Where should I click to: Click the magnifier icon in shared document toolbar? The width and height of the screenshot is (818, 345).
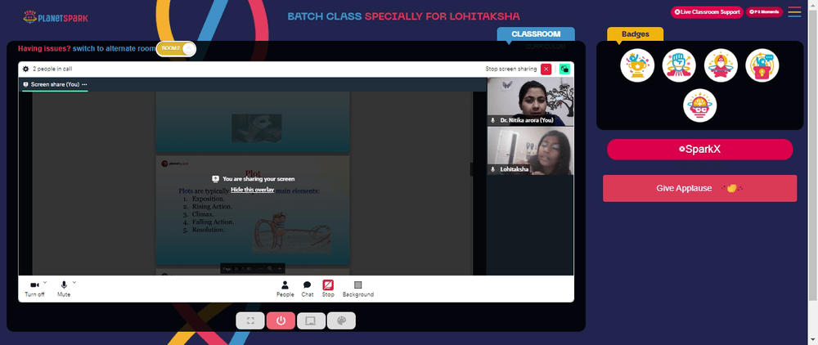(270, 268)
